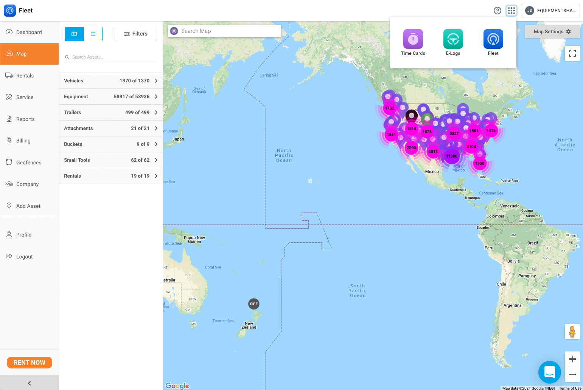The height and width of the screenshot is (390, 583).
Task: Click the RENT NOW button
Action: (29, 362)
